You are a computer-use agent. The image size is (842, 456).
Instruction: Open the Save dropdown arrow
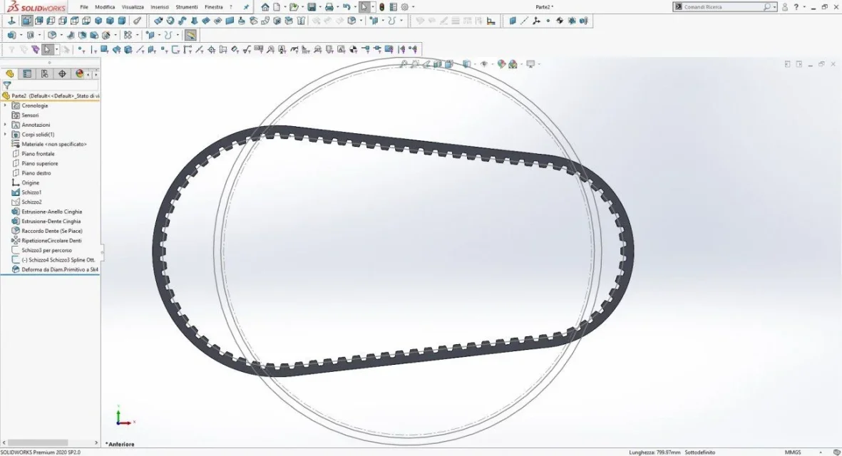[x=319, y=7]
